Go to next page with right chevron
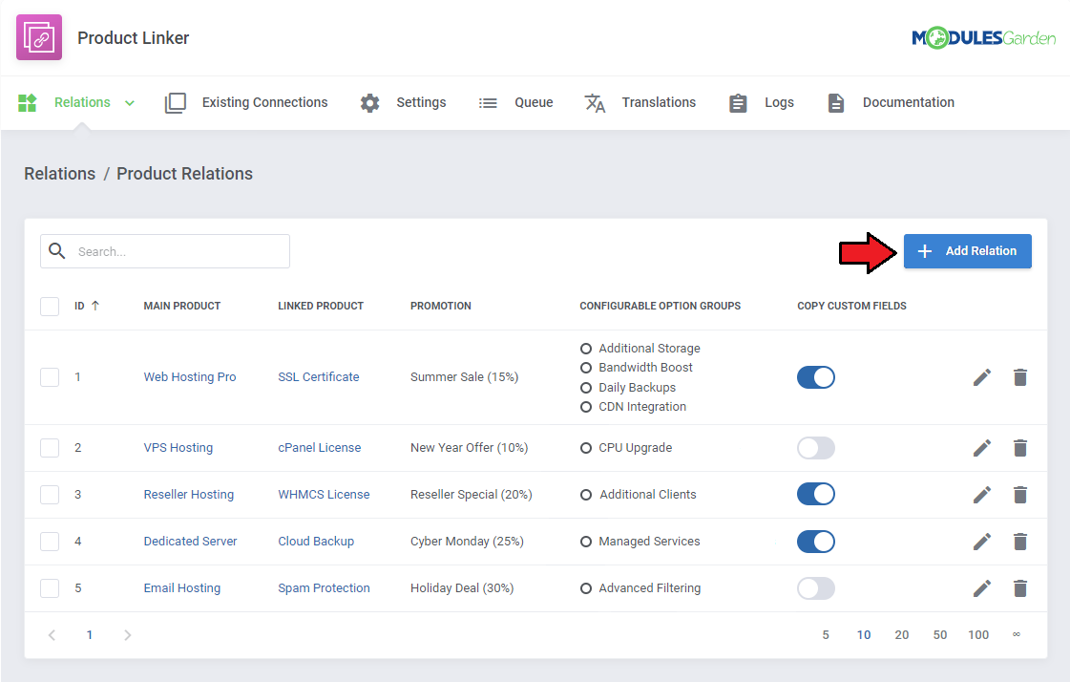1070x682 pixels. click(128, 635)
